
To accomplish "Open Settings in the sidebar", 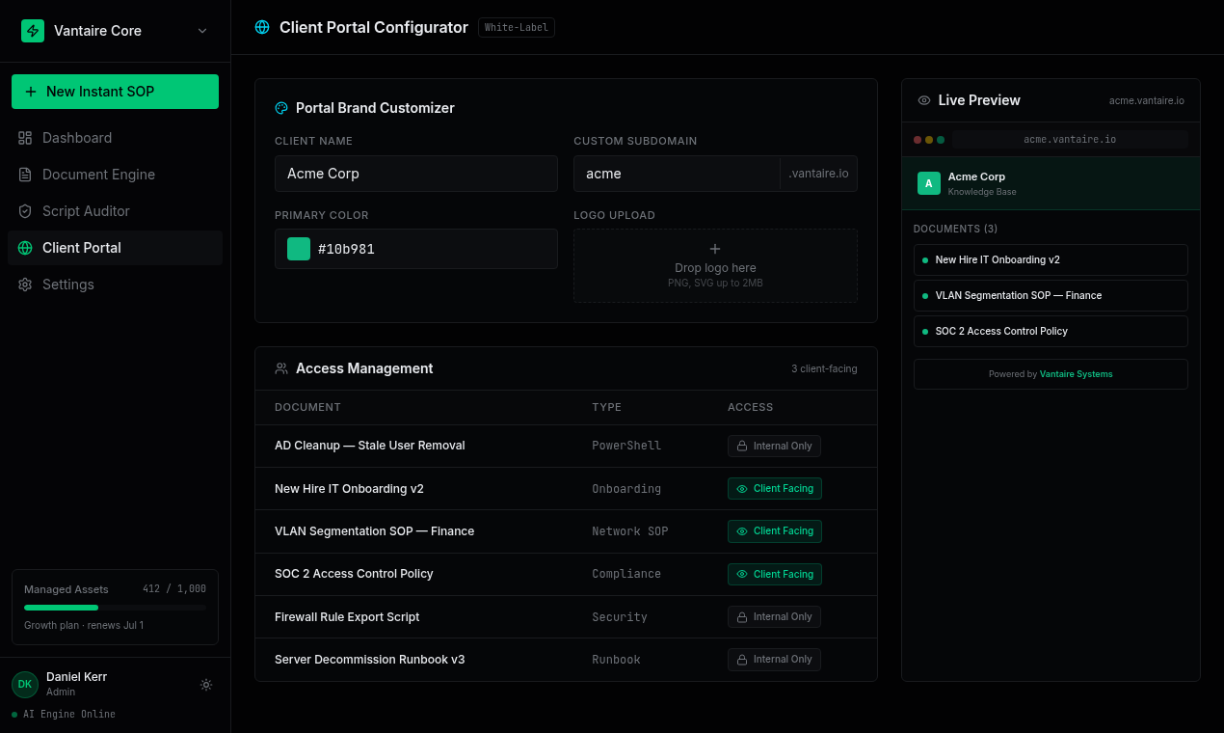I will coord(115,285).
